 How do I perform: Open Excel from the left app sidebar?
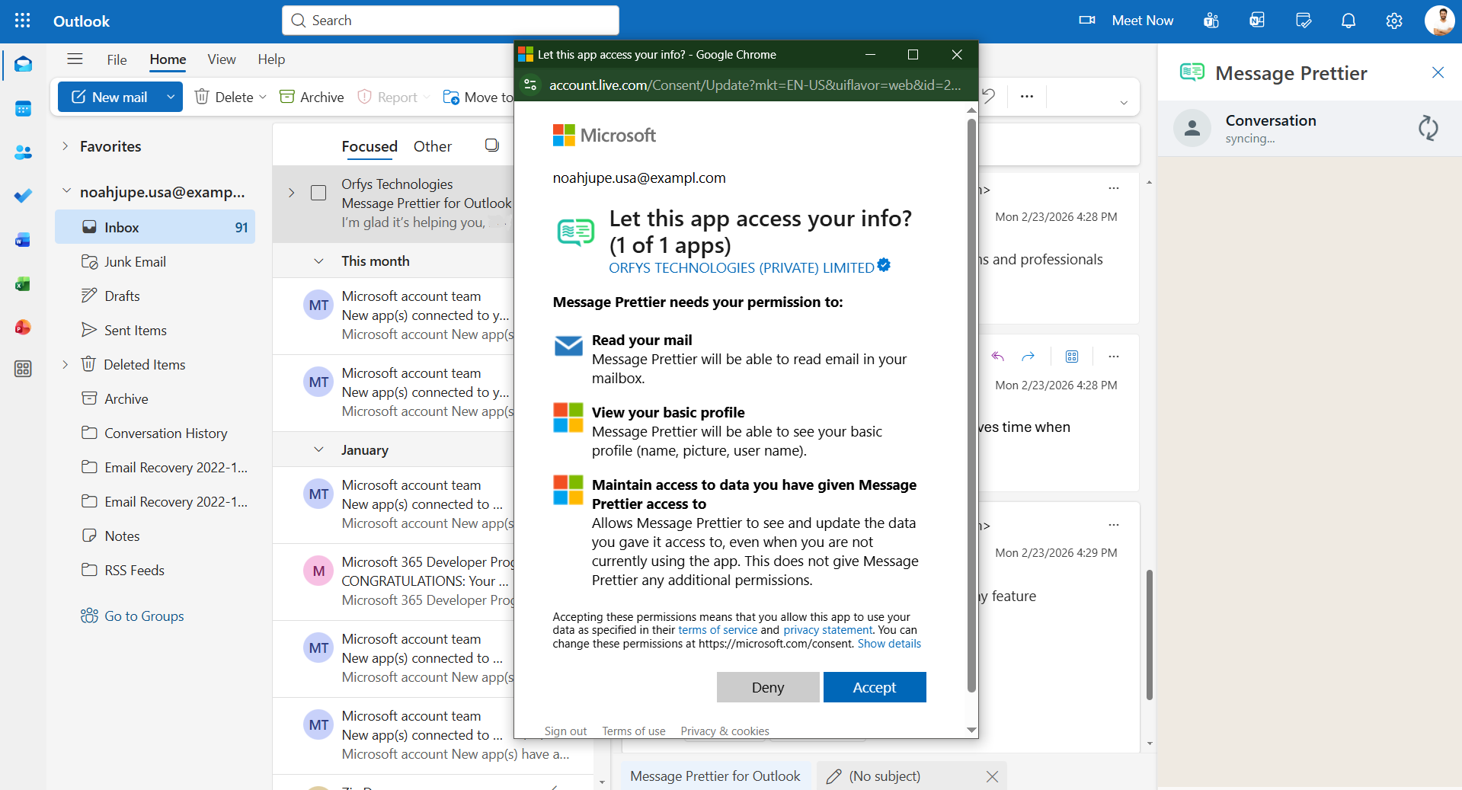coord(23,283)
